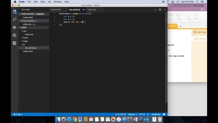
Task: Add a new section with the plus tab in OneNote
Action: 181,26
